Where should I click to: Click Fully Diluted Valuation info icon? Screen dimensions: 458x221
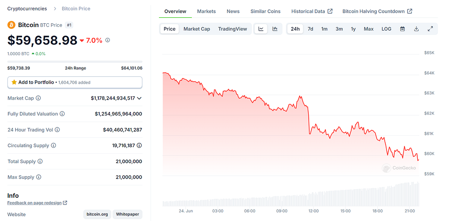point(62,114)
